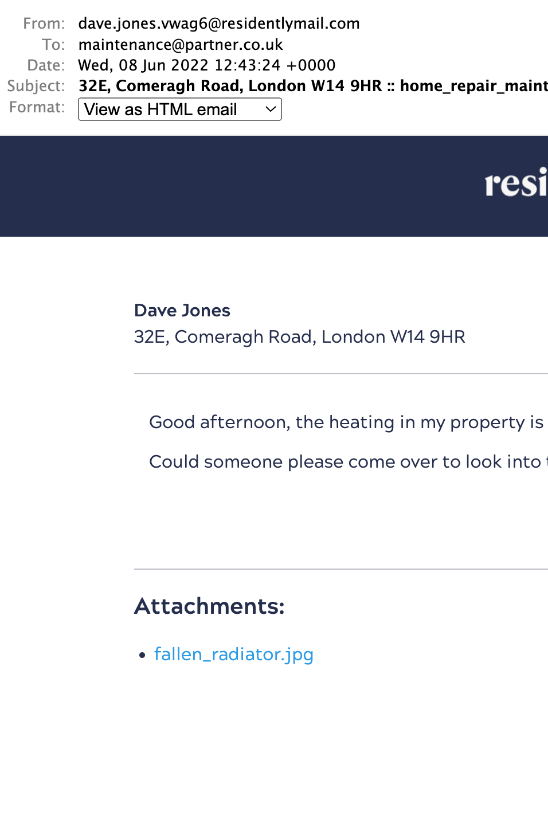Click the "Good afternoon, the heating" message line
The height and width of the screenshot is (815, 548).
346,422
